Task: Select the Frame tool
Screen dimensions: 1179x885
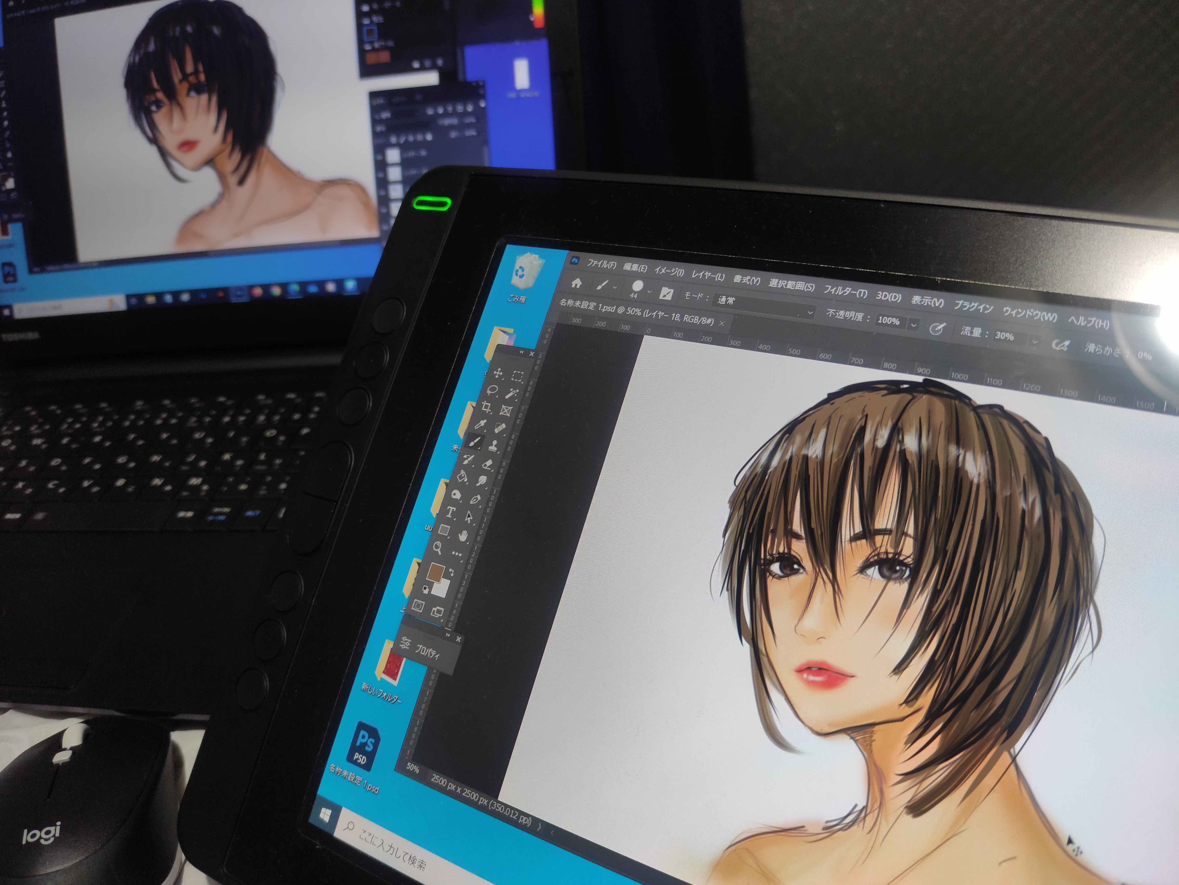Action: [x=506, y=410]
